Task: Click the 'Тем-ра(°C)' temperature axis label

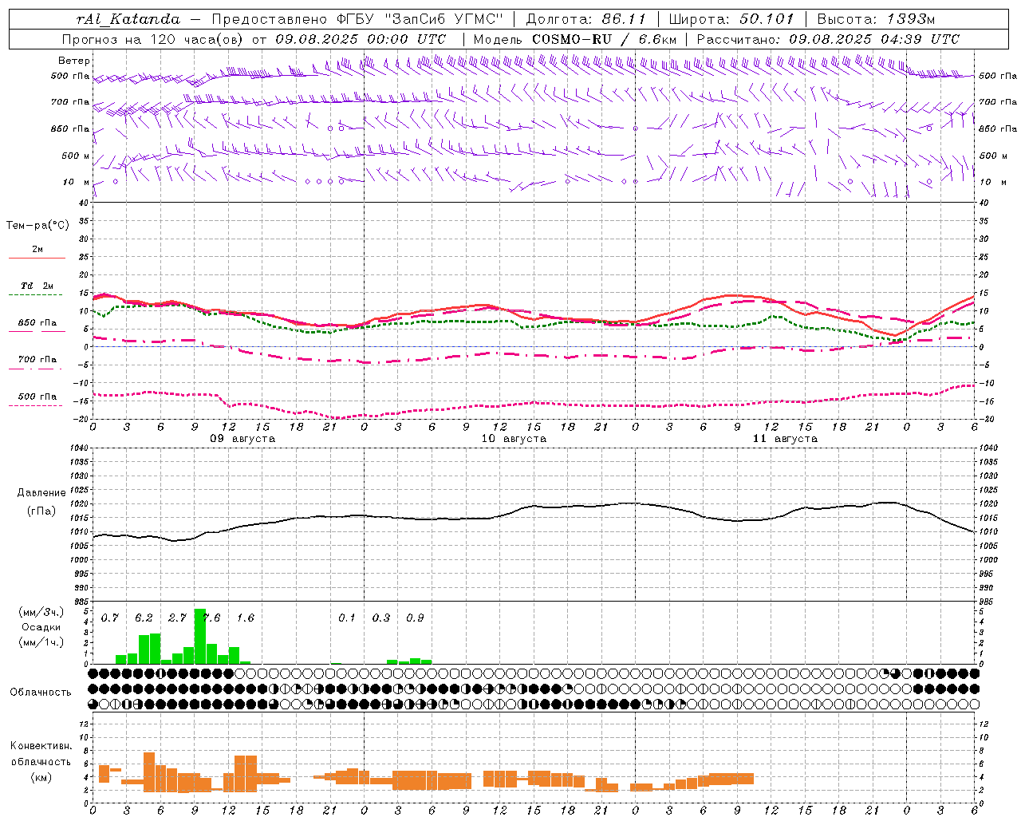Action: (x=37, y=226)
